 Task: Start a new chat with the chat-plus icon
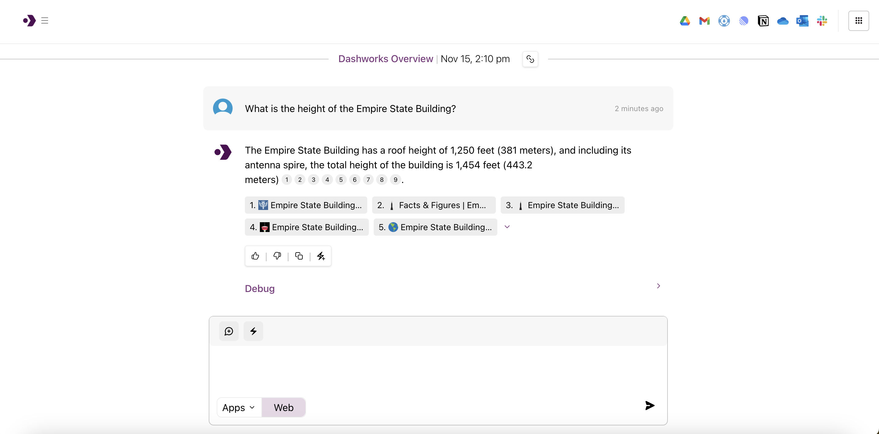coord(228,331)
